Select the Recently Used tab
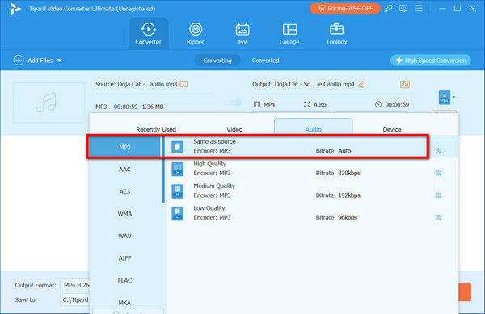The width and height of the screenshot is (485, 314). point(156,129)
